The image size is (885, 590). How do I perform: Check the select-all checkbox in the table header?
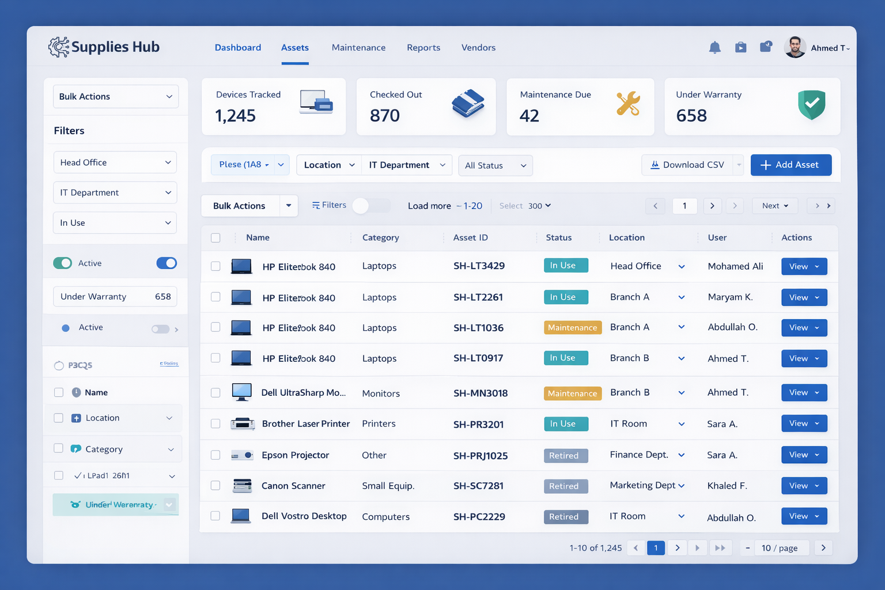pos(215,237)
